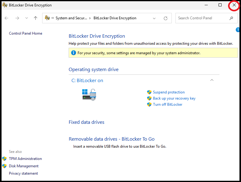
Task: Collapse the C: drive section chevron
Action: tap(212, 80)
